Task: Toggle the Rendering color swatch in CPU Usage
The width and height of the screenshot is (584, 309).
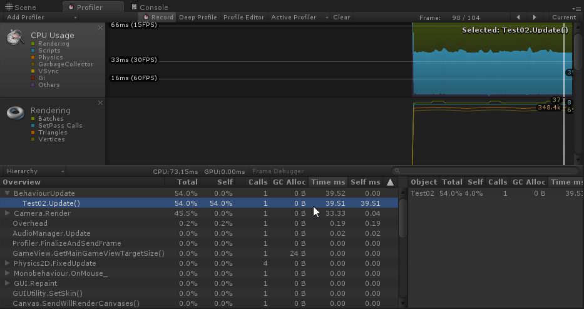Action: click(x=33, y=44)
